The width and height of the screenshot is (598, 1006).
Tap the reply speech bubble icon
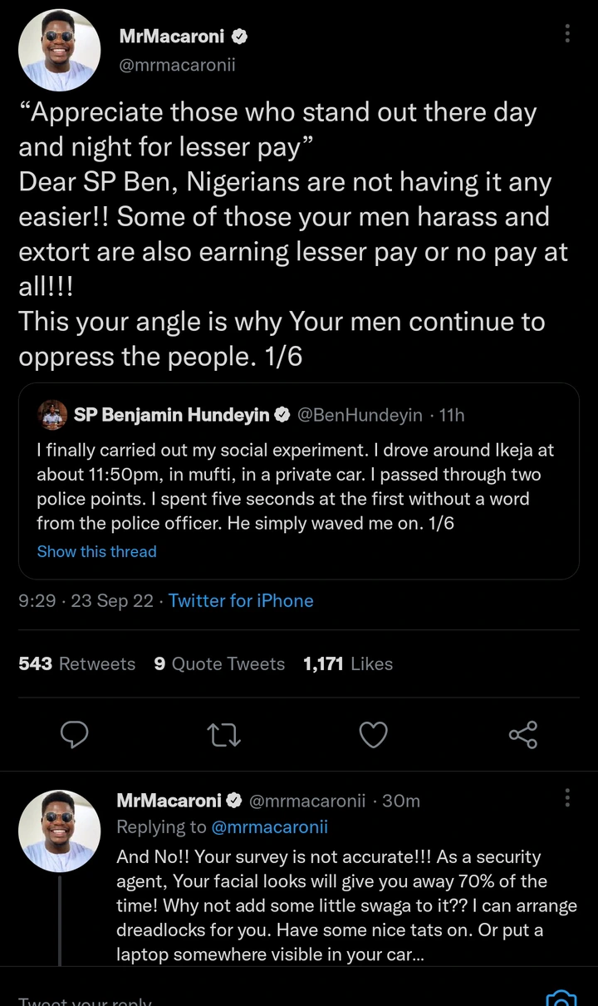pos(75,734)
